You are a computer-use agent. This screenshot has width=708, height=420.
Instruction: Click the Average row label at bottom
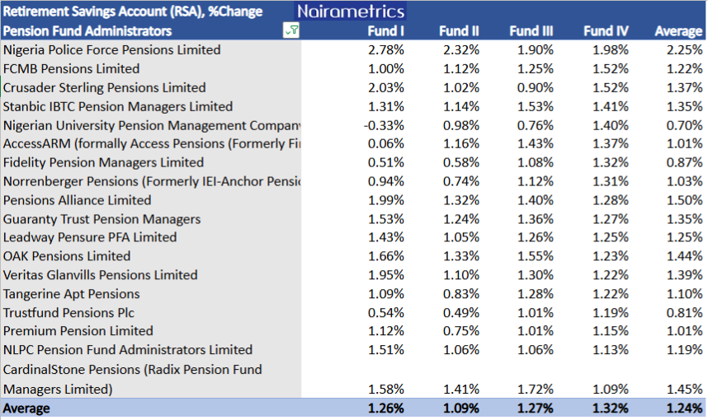(x=26, y=408)
